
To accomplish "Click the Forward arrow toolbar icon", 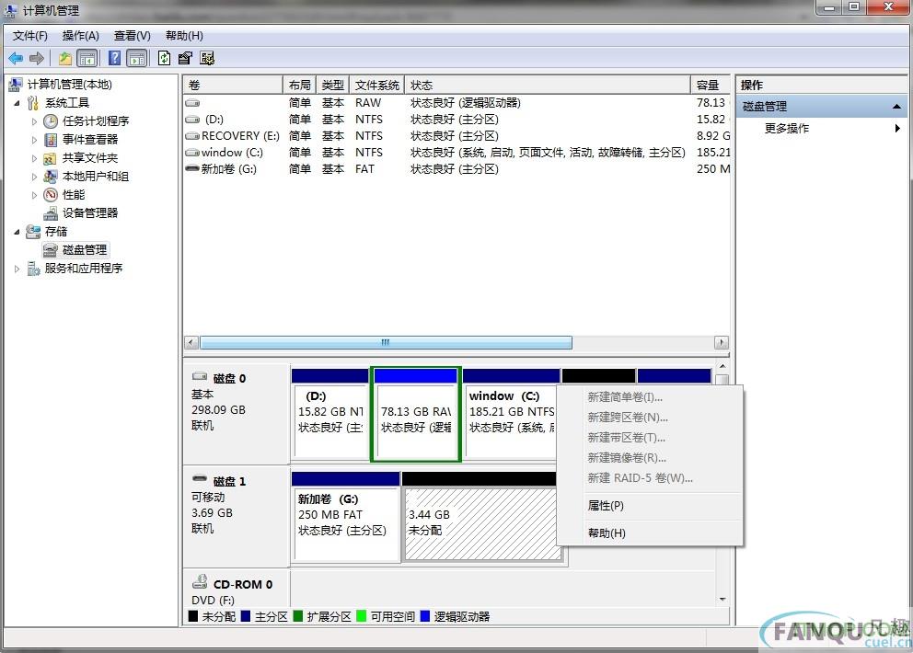I will 37,58.
